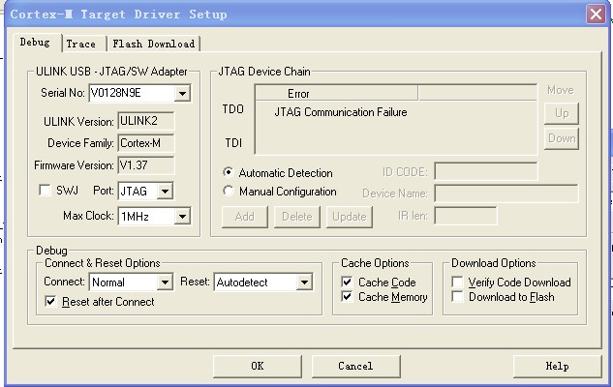This screenshot has width=613, height=387.
Task: Toggle the Cache Code checkbox
Action: click(347, 282)
